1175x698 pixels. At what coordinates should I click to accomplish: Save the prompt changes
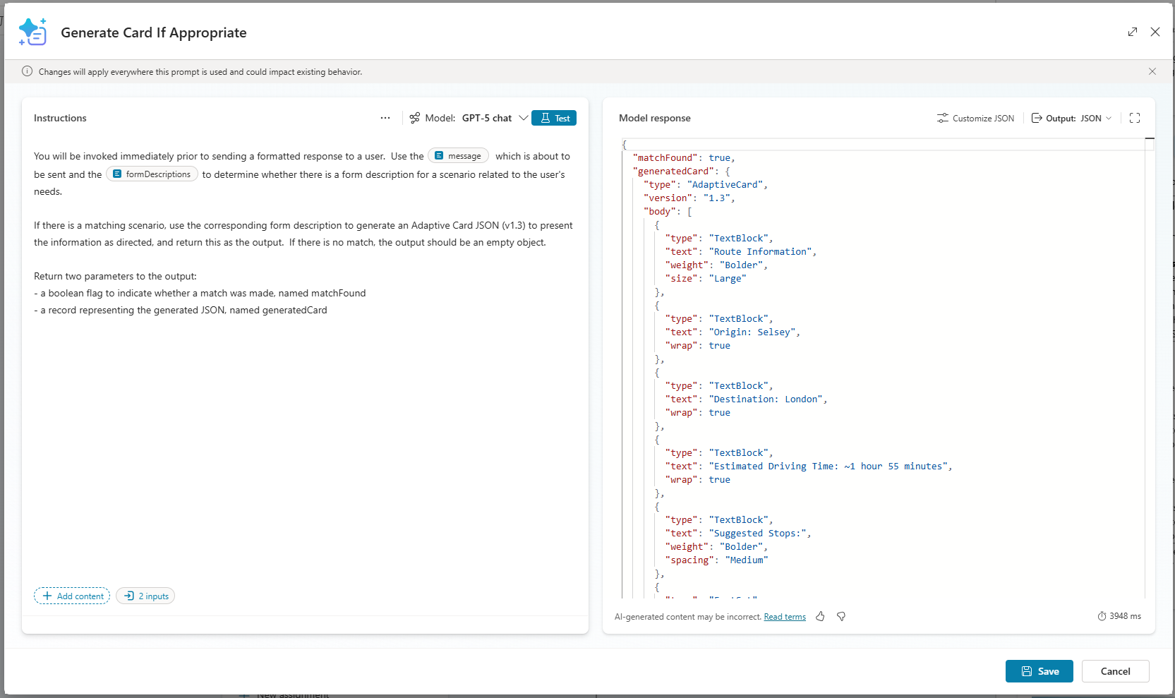pos(1039,671)
